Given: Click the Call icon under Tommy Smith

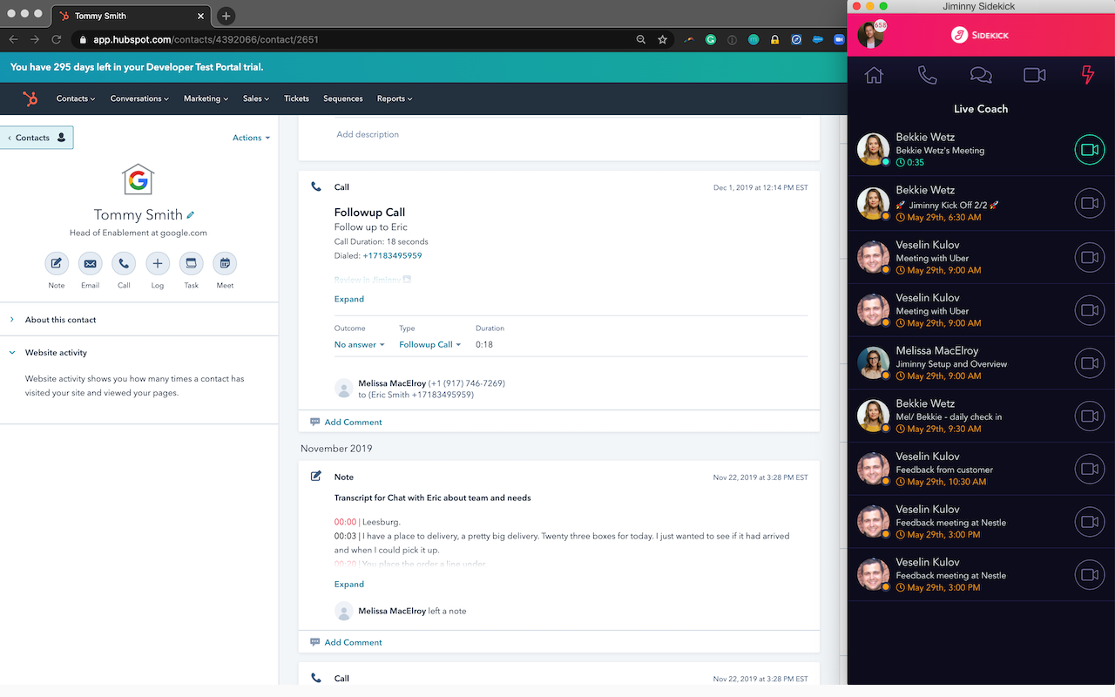Looking at the screenshot, I should [124, 263].
